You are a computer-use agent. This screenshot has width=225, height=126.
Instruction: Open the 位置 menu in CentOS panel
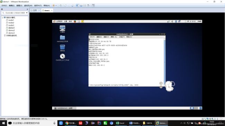point(65,21)
